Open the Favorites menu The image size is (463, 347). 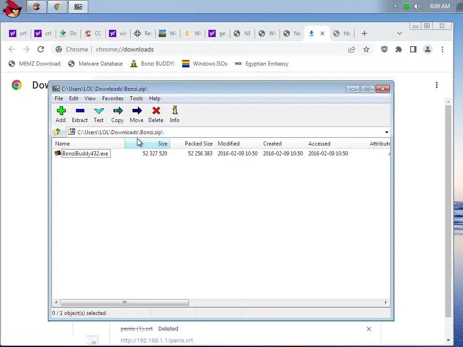113,98
